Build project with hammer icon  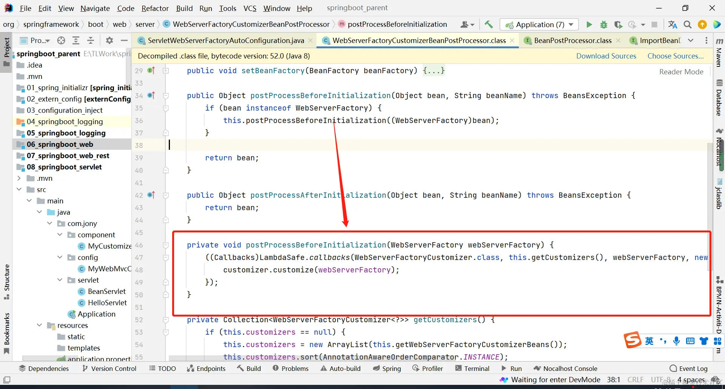point(489,25)
